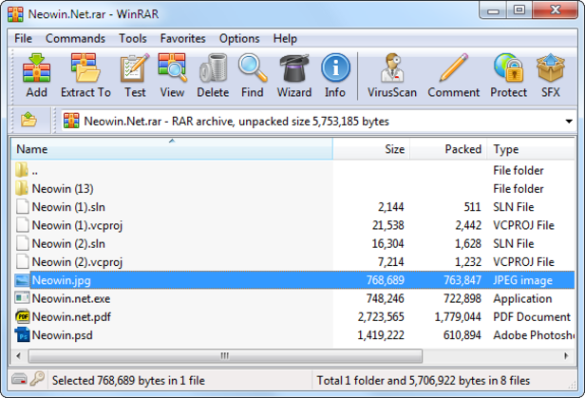Open the Help menu
The width and height of the screenshot is (585, 398).
pos(285,38)
